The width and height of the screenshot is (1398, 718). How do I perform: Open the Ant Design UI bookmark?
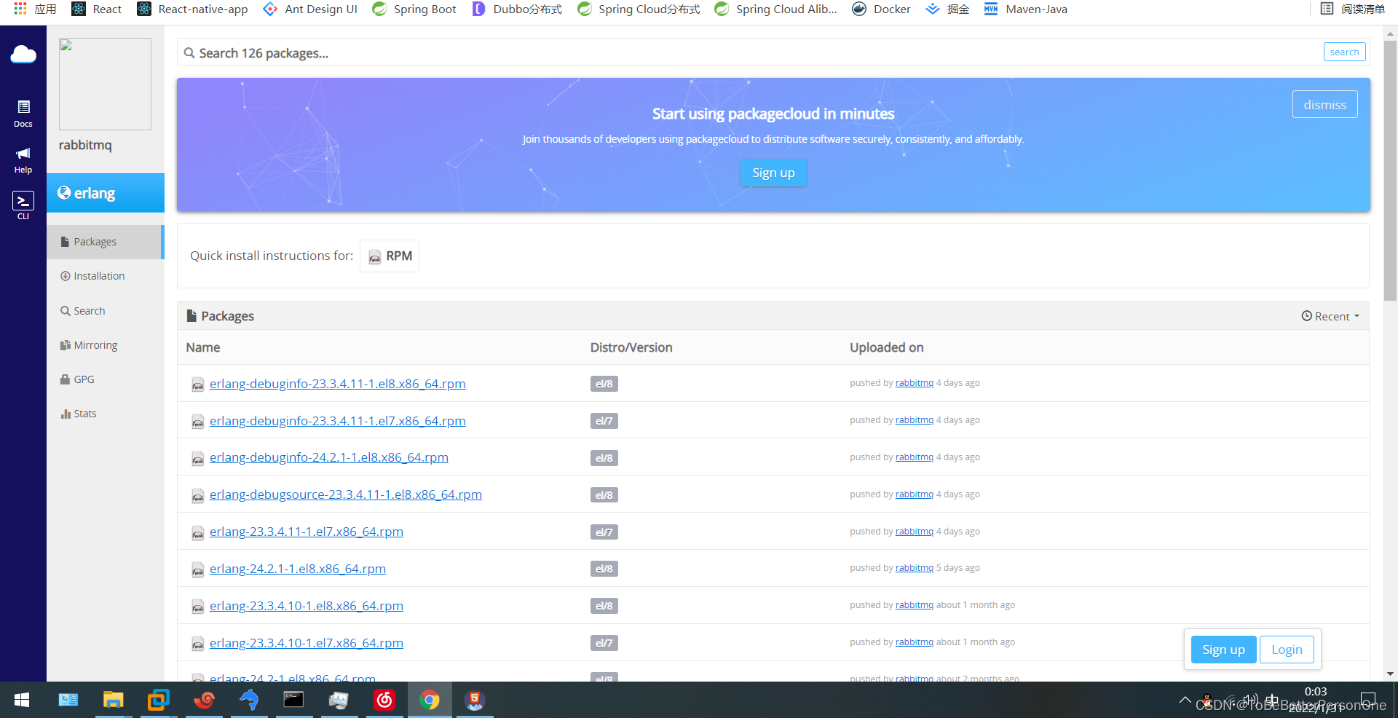[310, 9]
